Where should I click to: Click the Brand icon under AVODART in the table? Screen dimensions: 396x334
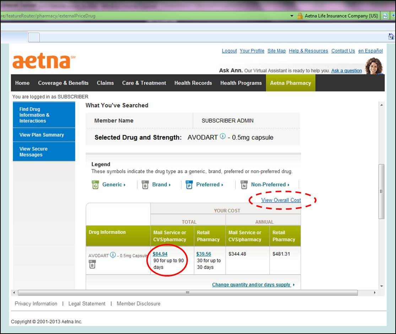[92, 264]
